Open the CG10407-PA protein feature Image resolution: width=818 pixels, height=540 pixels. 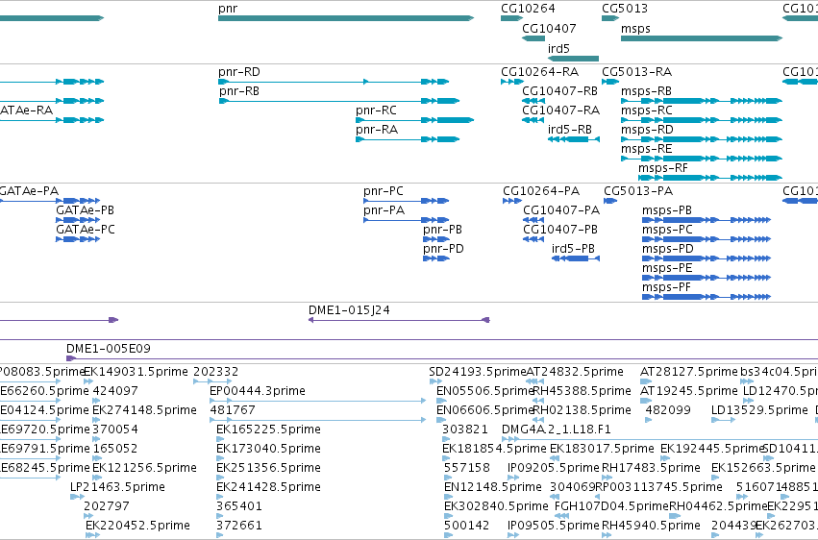coord(533,220)
